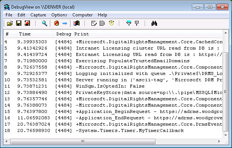The width and height of the screenshot is (232, 148).
Task: Click the horizontal scrollbar thumb
Action: (x=83, y=141)
